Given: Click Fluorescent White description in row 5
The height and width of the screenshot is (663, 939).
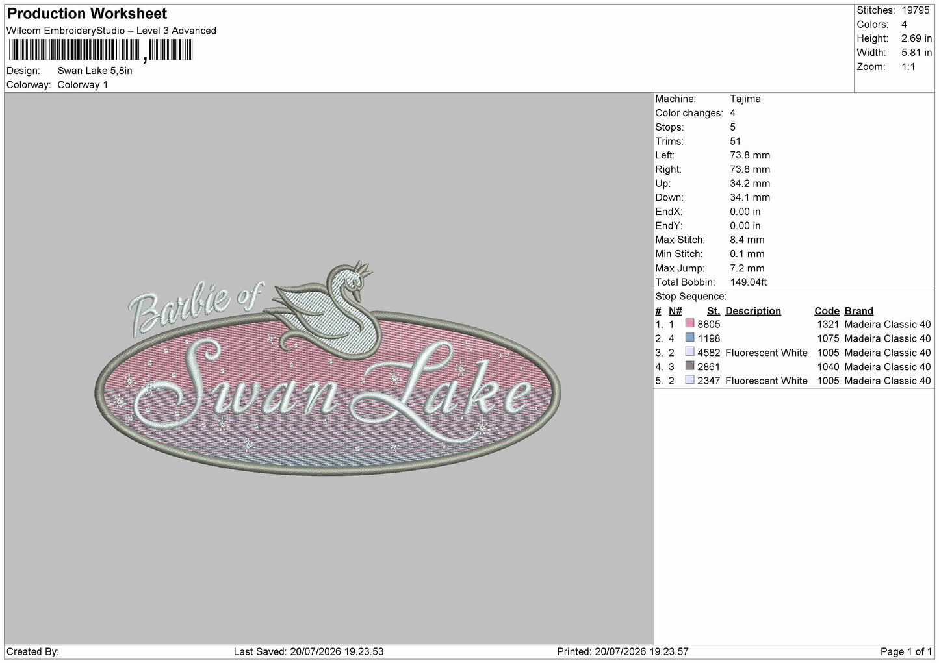Looking at the screenshot, I should (766, 381).
